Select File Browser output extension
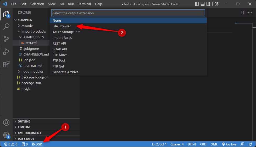Image resolution: width=256 pixels, height=147 pixels. (128, 26)
